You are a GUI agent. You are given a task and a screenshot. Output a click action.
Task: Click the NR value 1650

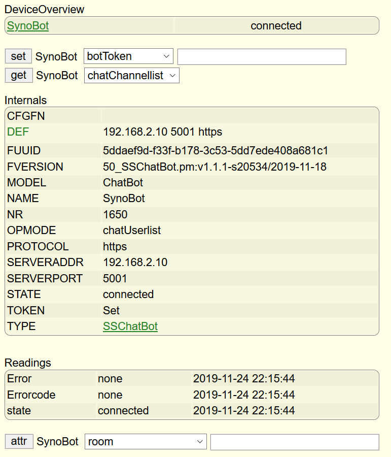coord(115,214)
